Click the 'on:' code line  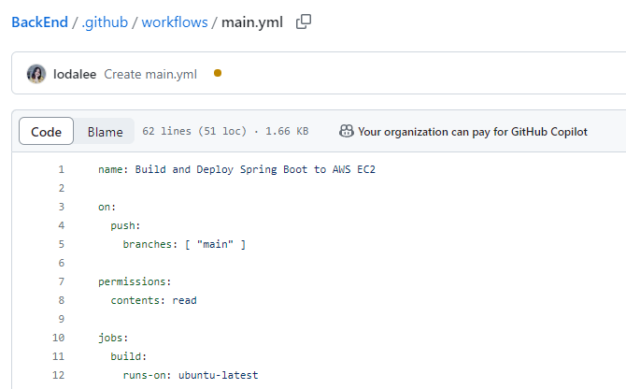coord(107,207)
